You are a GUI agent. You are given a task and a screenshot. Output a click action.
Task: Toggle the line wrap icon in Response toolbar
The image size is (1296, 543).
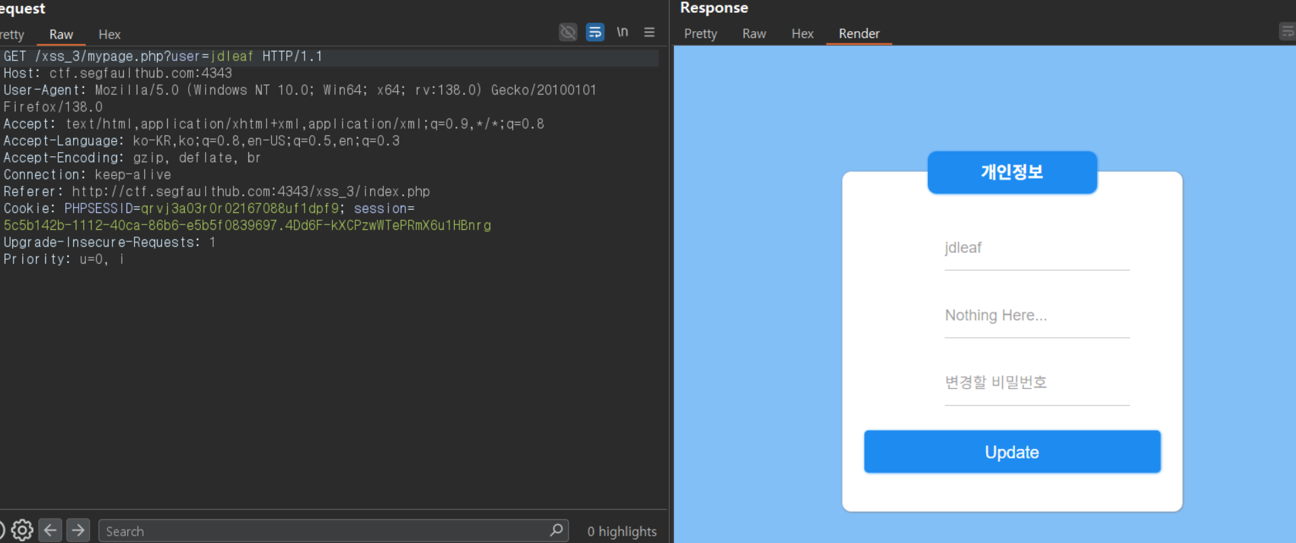pyautogui.click(x=1287, y=32)
